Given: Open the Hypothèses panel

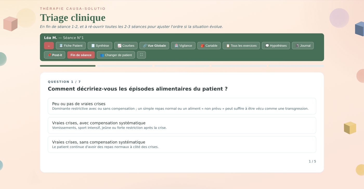Looking at the screenshot, I should point(276,46).
